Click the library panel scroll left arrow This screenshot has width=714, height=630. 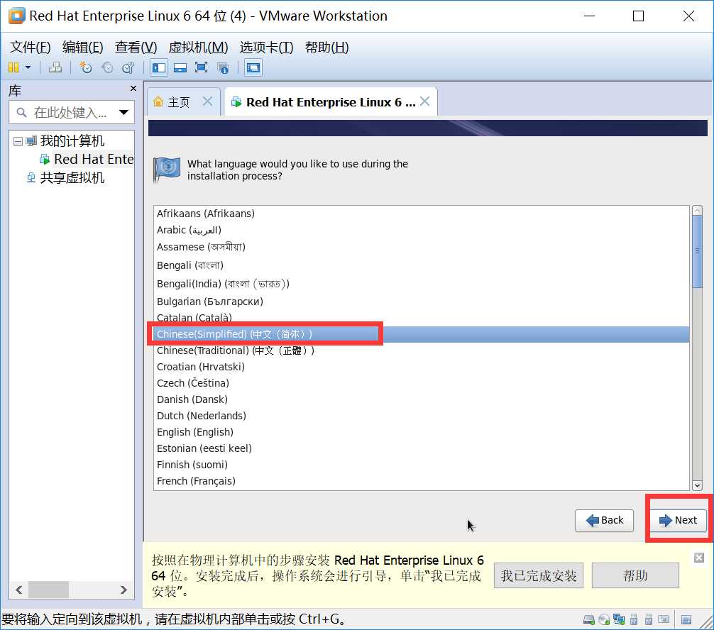pyautogui.click(x=18, y=590)
